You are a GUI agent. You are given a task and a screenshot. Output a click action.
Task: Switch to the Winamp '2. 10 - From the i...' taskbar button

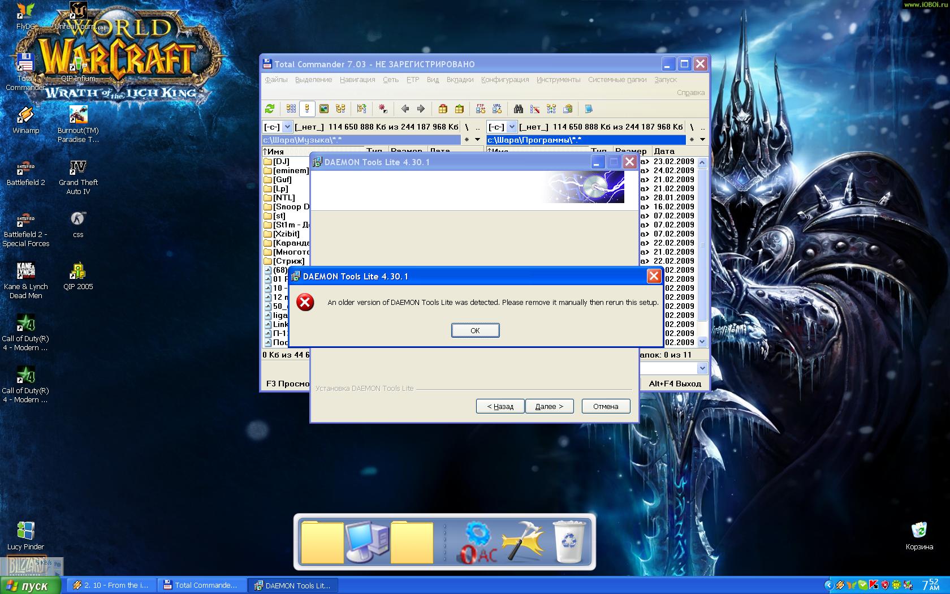coord(111,586)
